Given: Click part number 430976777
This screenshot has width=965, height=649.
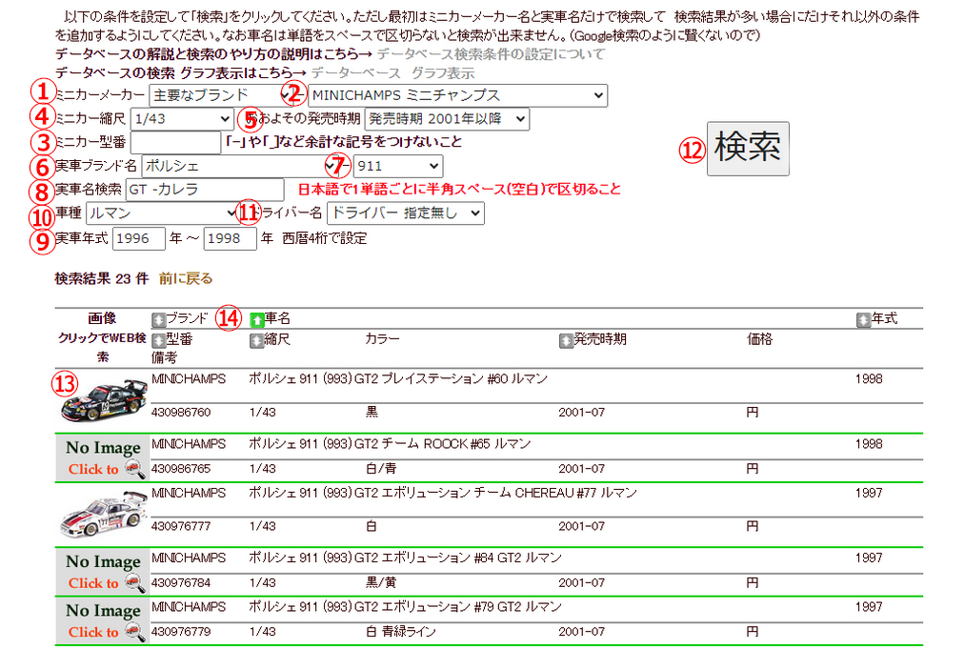Looking at the screenshot, I should pyautogui.click(x=181, y=526).
